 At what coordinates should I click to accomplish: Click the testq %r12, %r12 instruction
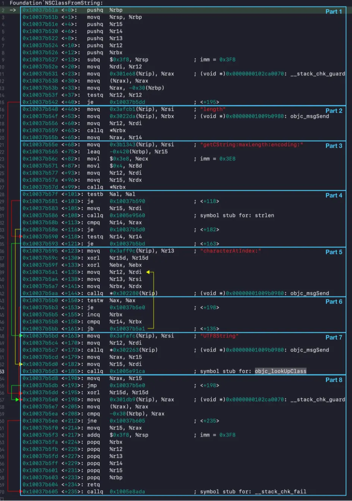click(114, 95)
